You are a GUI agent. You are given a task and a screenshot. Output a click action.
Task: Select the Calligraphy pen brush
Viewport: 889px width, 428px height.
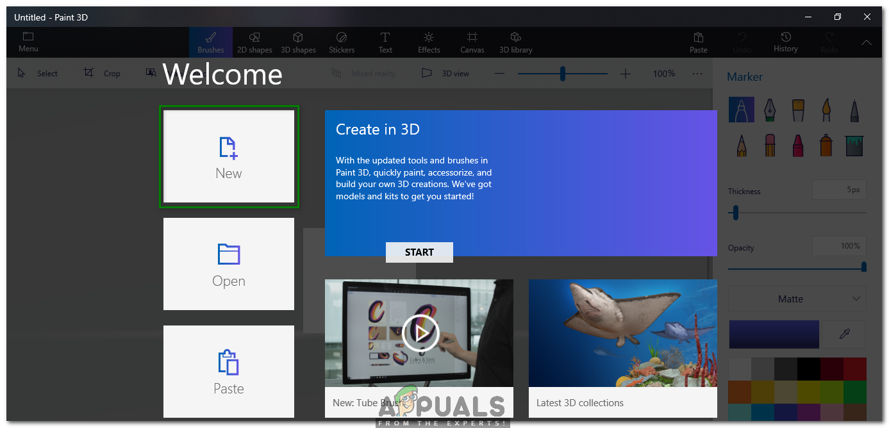[769, 110]
